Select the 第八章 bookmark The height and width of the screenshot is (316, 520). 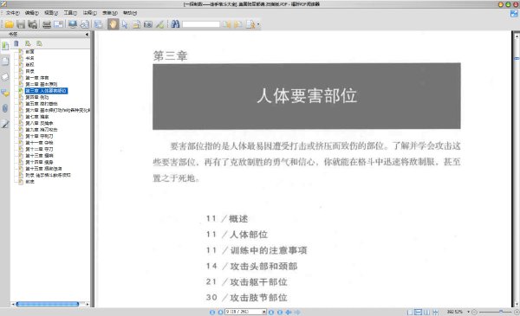39,123
